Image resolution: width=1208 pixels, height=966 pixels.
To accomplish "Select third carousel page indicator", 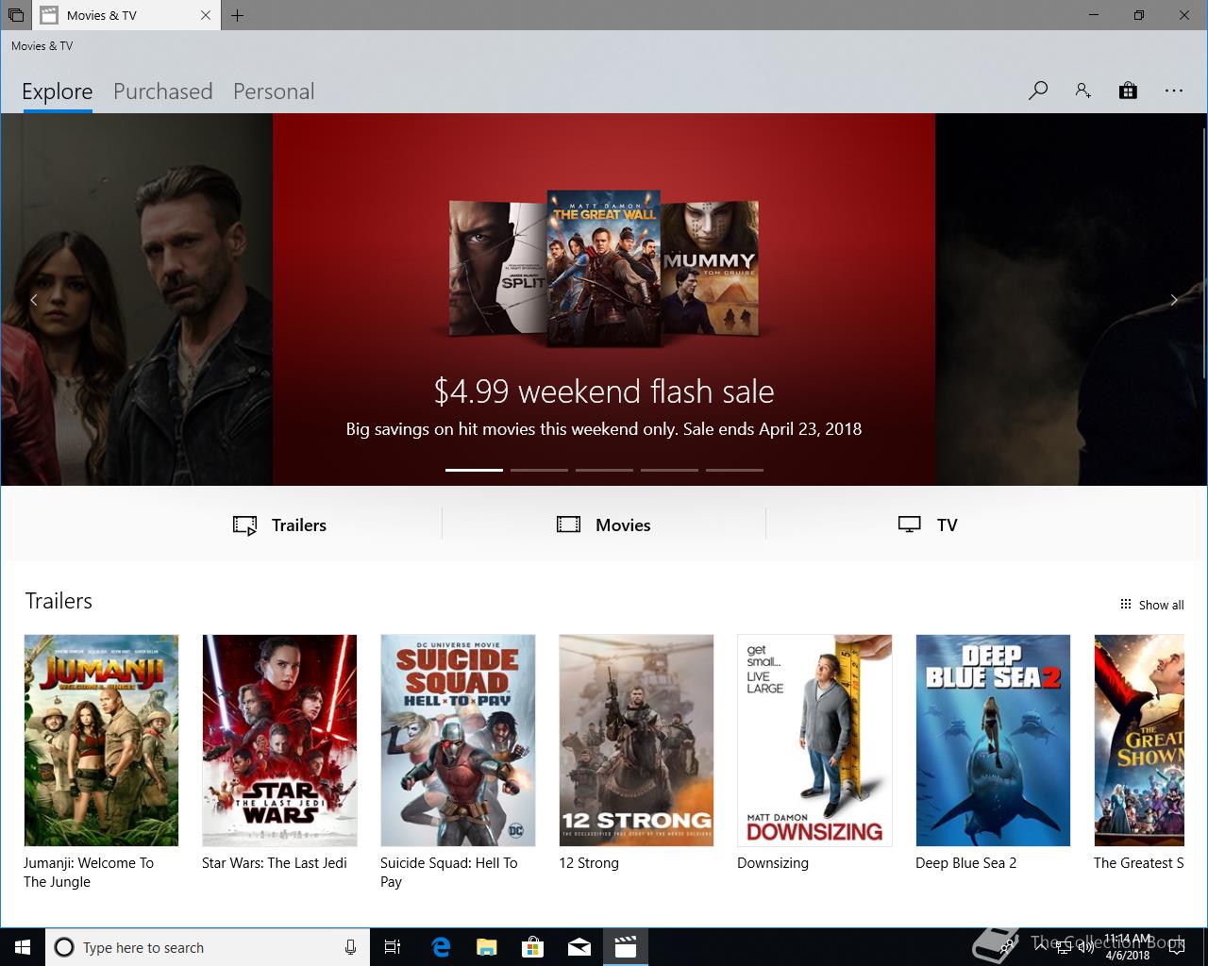I will [604, 470].
